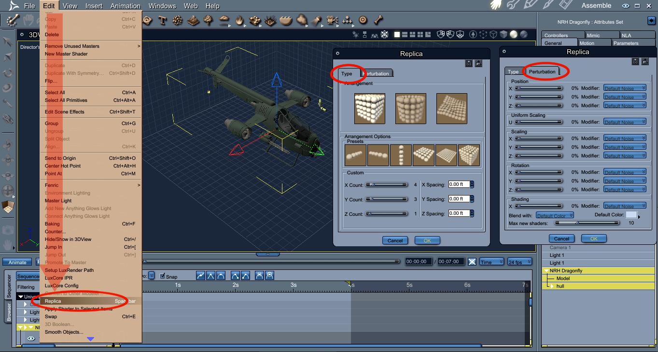This screenshot has height=352, width=658.
Task: Click load icon in Perturbation Replica dialog
Action: click(644, 61)
